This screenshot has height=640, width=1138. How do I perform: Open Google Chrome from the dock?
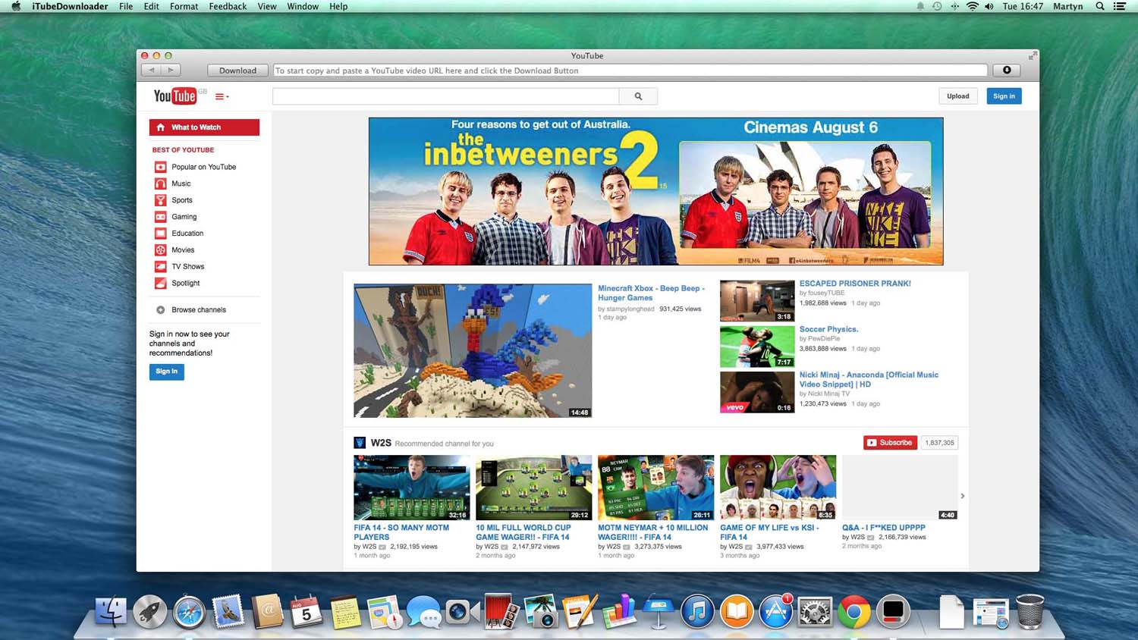pyautogui.click(x=853, y=612)
